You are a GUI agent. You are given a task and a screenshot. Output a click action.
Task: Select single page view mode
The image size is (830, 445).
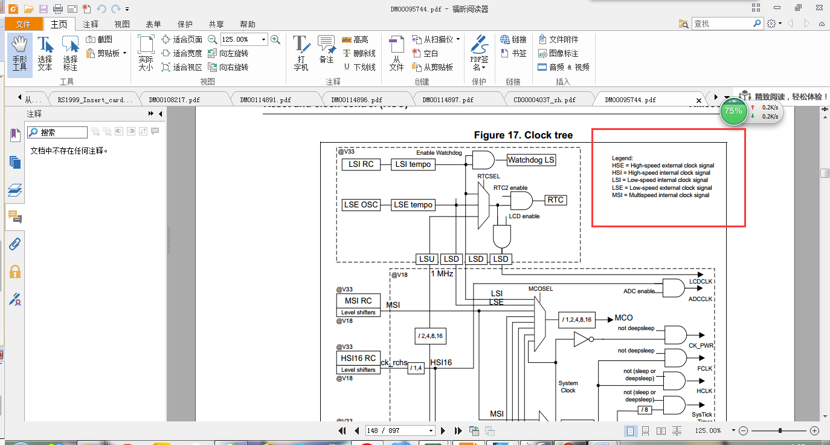point(631,430)
